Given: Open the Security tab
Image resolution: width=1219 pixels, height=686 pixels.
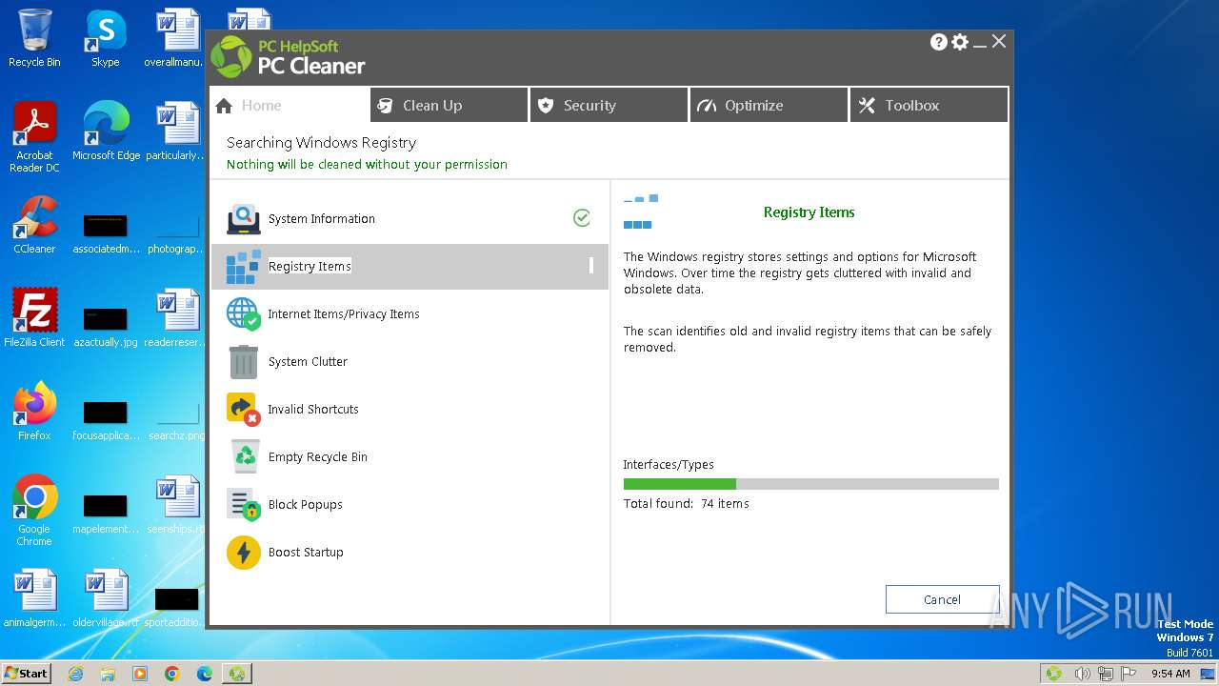Looking at the screenshot, I should pyautogui.click(x=609, y=105).
